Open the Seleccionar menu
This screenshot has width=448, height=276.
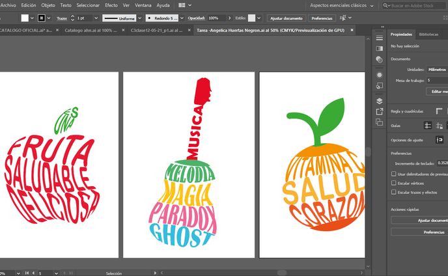coord(88,5)
